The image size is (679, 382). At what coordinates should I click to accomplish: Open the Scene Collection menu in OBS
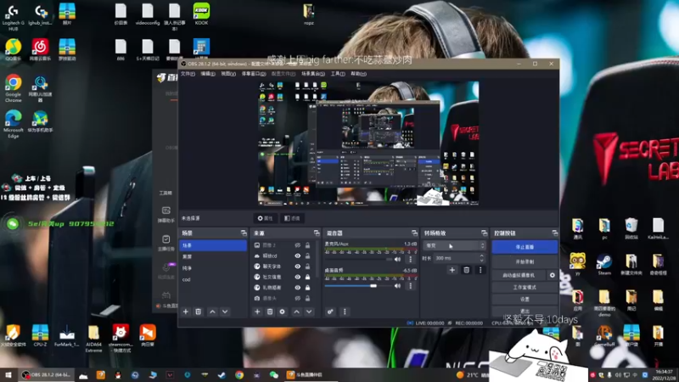click(x=313, y=74)
